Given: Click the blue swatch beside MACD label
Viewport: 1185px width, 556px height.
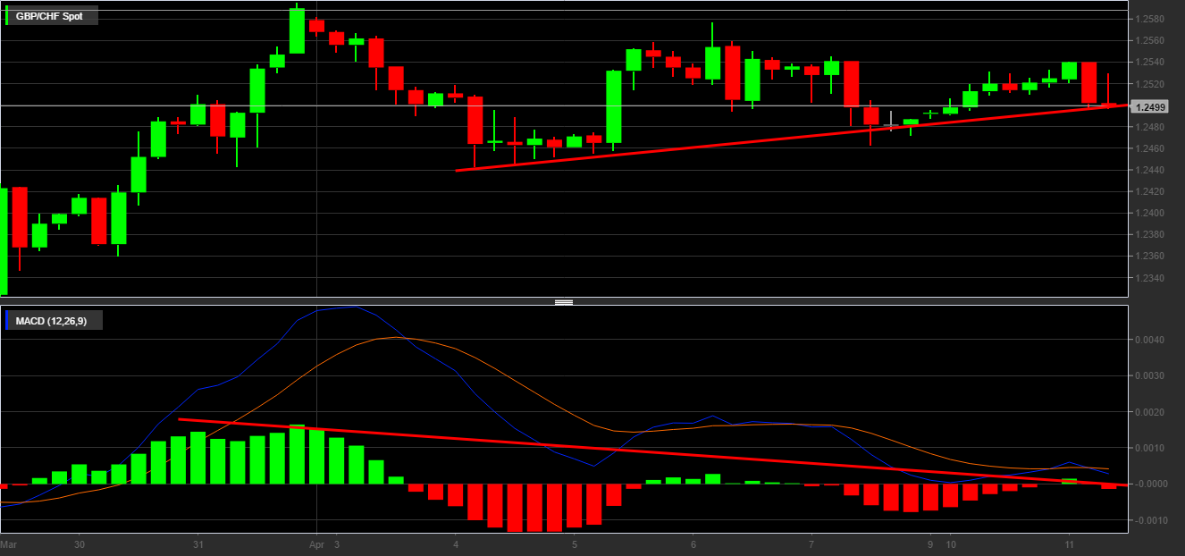Looking at the screenshot, I should click(x=8, y=320).
